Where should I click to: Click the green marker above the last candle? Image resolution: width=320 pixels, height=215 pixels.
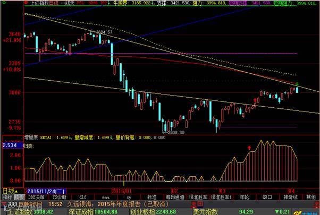pos(297,83)
